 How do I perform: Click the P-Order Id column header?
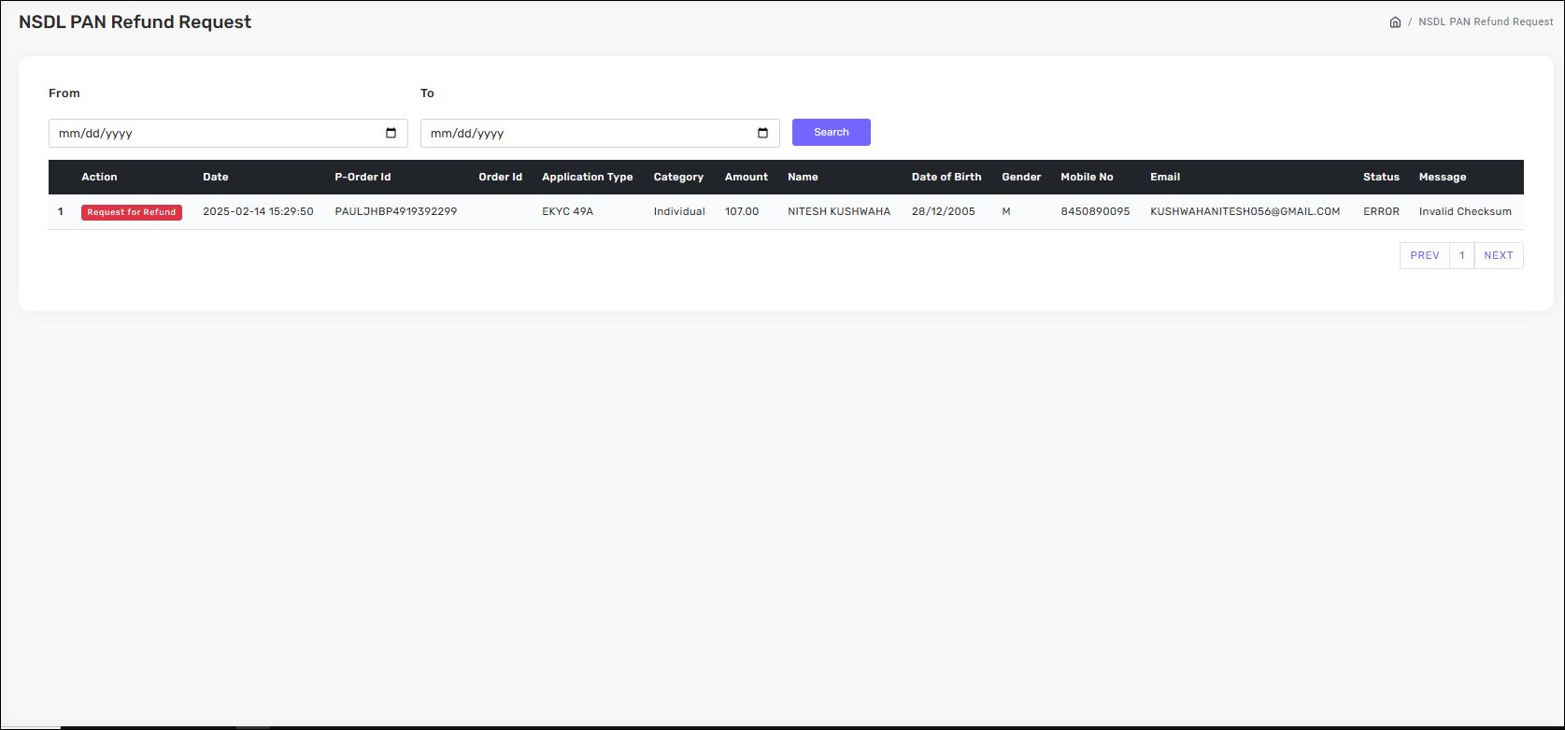click(x=363, y=177)
